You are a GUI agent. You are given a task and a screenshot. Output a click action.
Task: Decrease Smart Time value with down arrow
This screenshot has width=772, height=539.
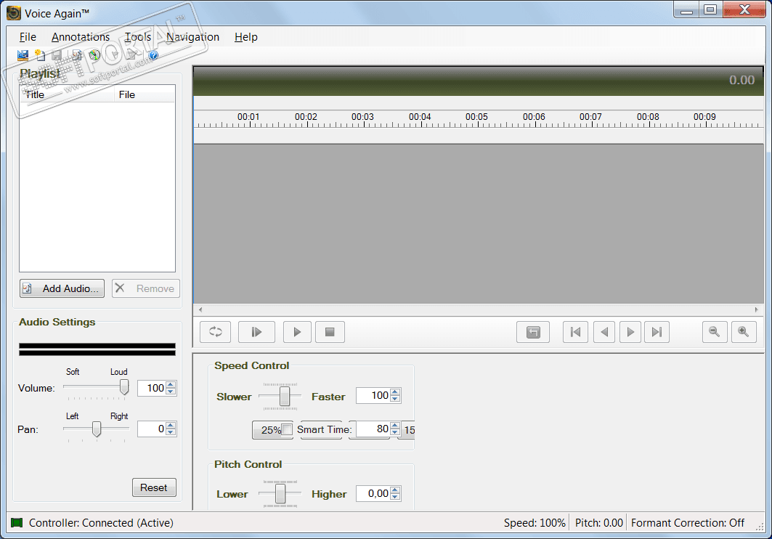[395, 432]
